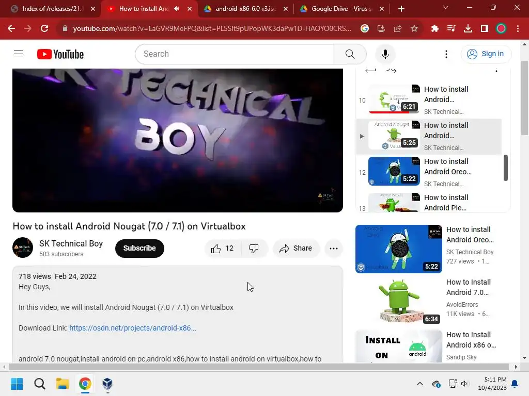This screenshot has height=396, width=529.
Task: Close the Index of /releases tab
Action: click(93, 9)
